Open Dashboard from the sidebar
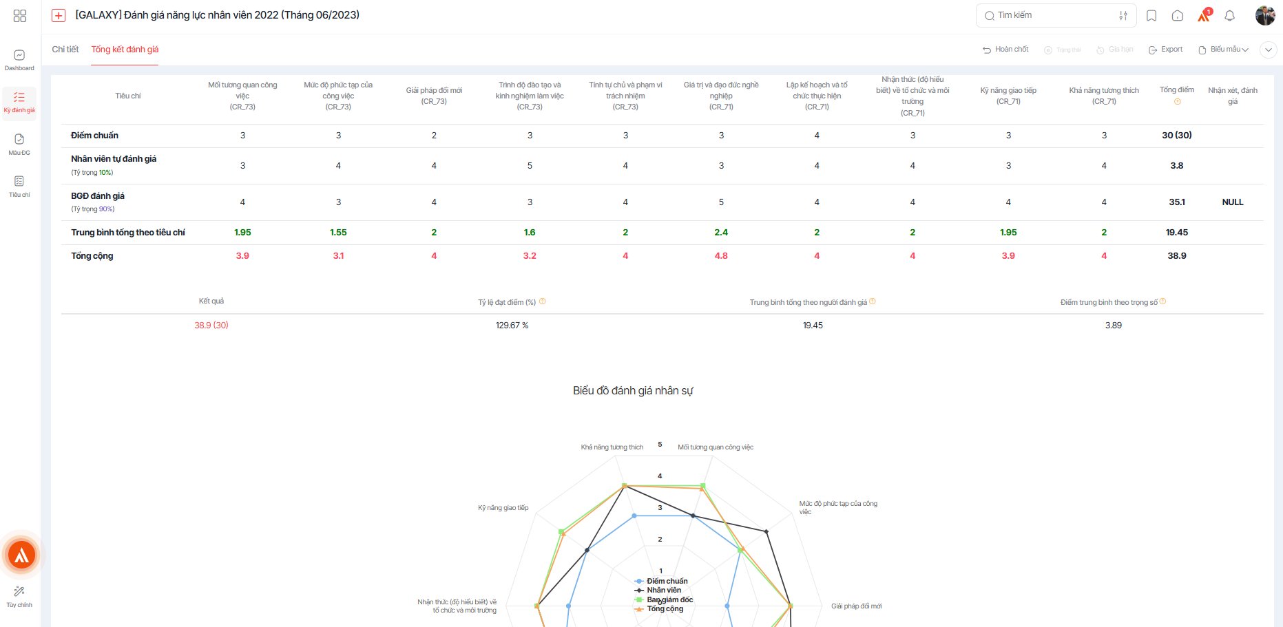 tap(19, 60)
